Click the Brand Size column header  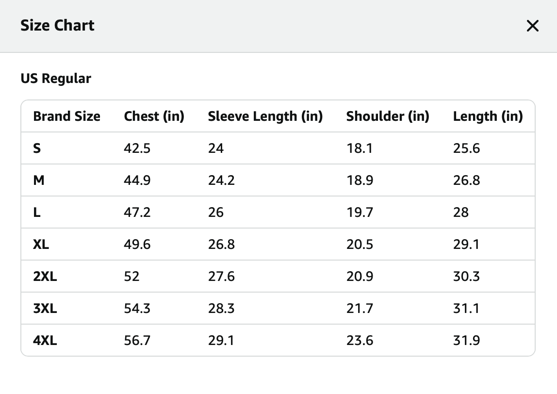(67, 116)
